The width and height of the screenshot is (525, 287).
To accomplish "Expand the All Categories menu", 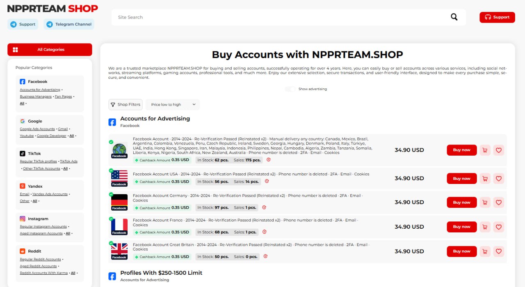I will click(x=50, y=50).
